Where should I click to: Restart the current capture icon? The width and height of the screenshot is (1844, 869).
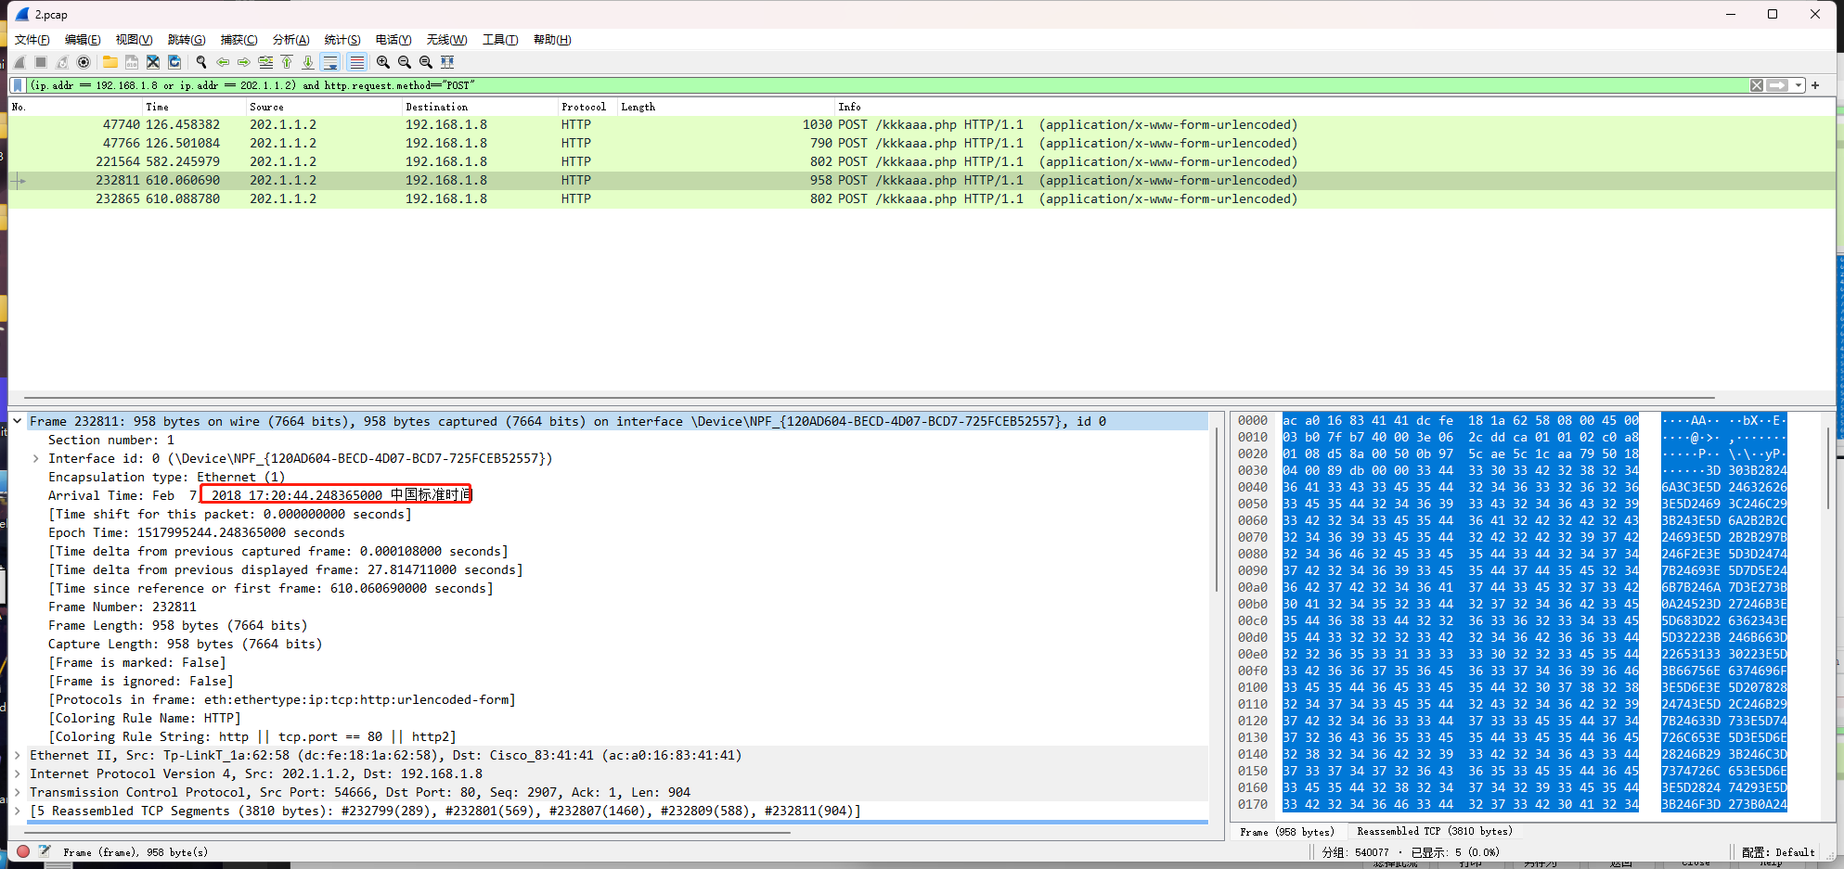(62, 62)
